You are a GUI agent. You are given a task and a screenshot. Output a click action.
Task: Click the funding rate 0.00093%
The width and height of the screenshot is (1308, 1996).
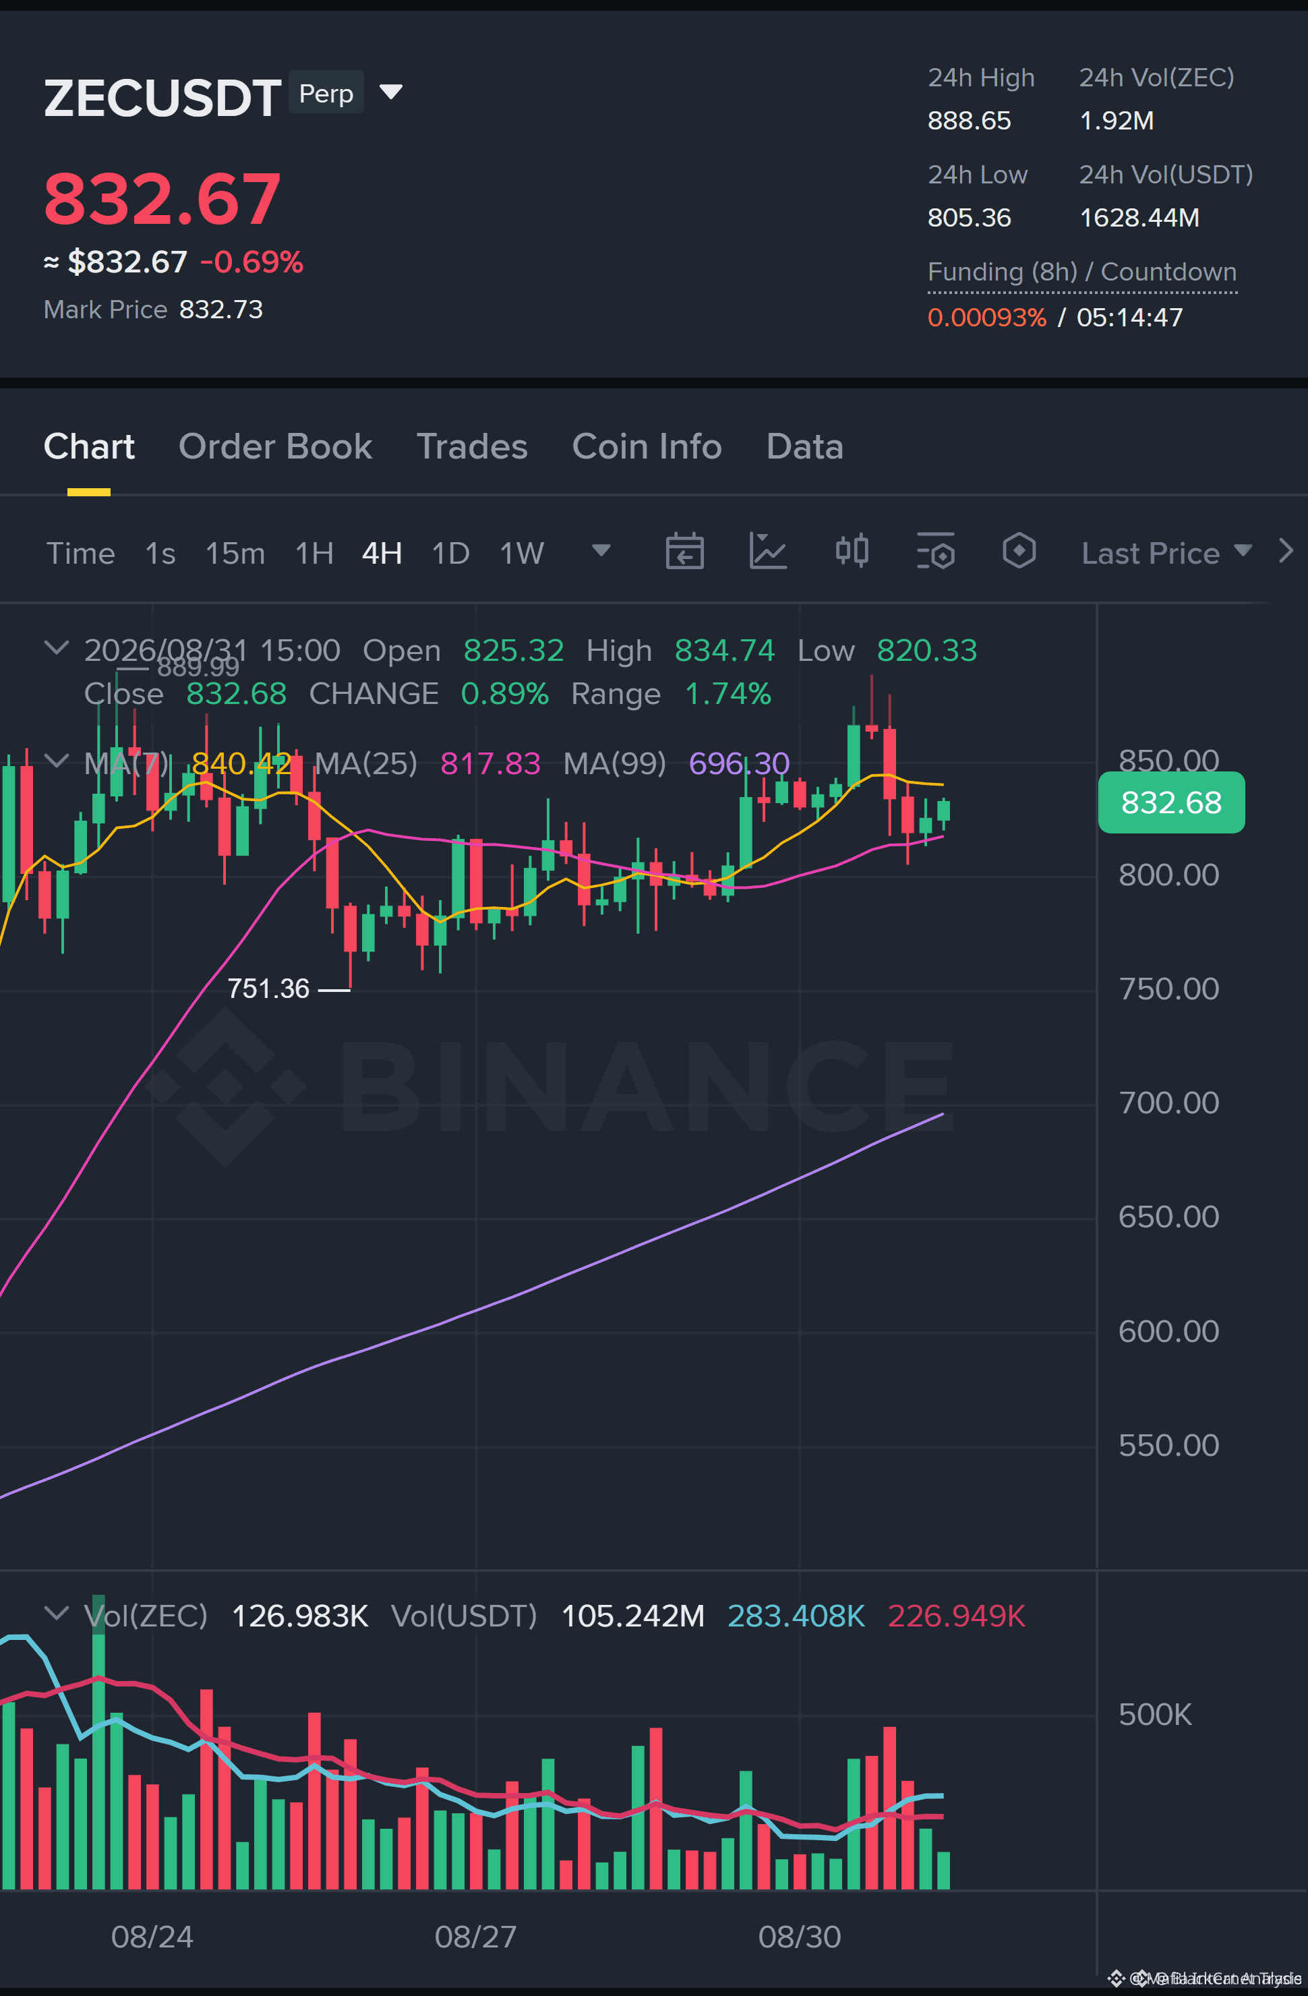click(x=987, y=318)
